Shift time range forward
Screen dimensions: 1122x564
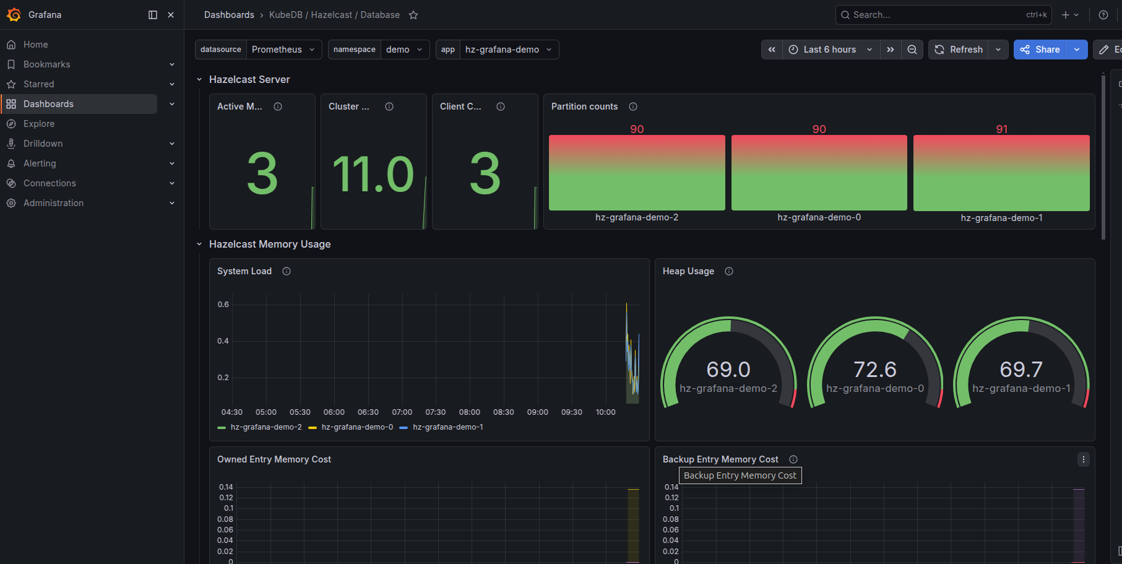890,50
